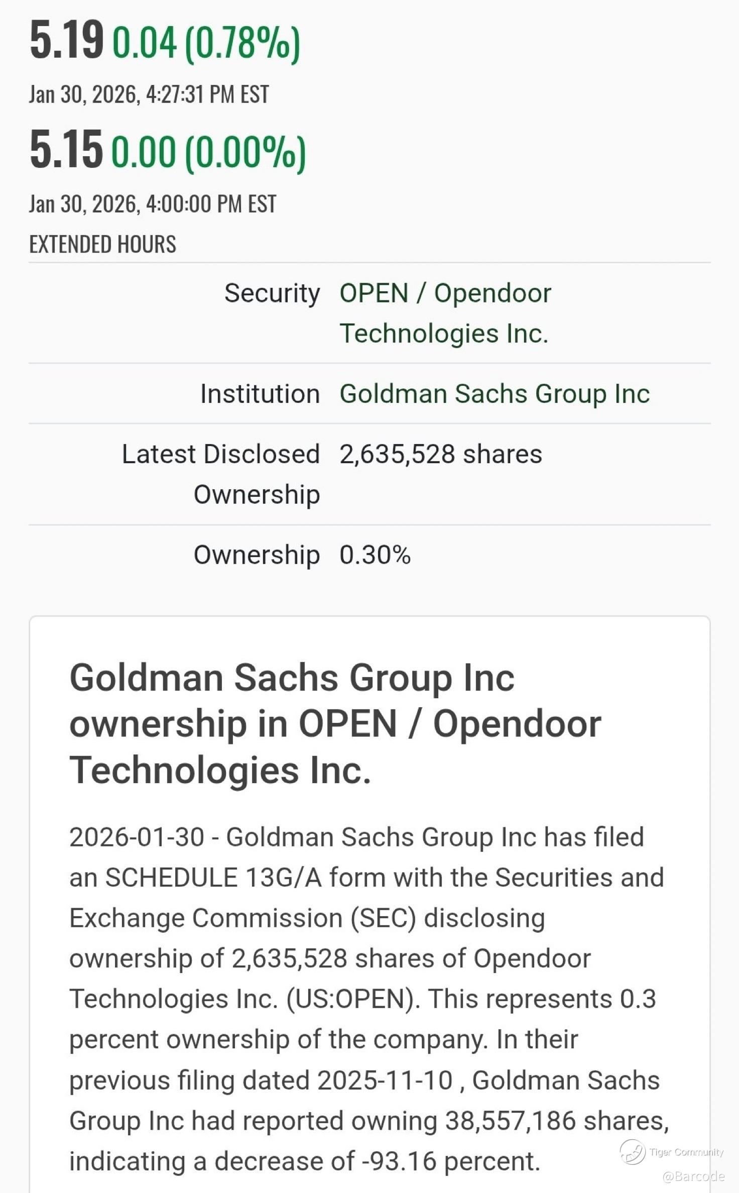
Task: Open the OPEN / Opendoor Technologies security link
Action: [445, 313]
